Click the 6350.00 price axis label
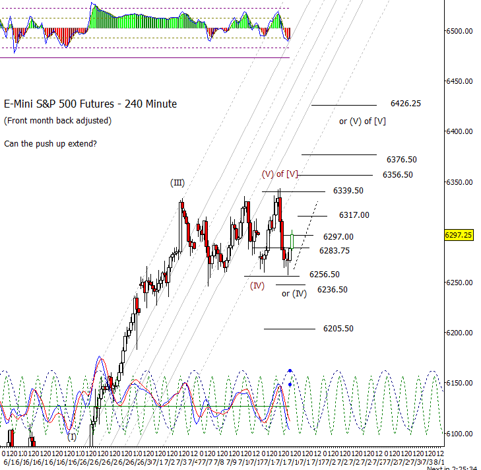Screen dimensions: 481x470 [459, 182]
